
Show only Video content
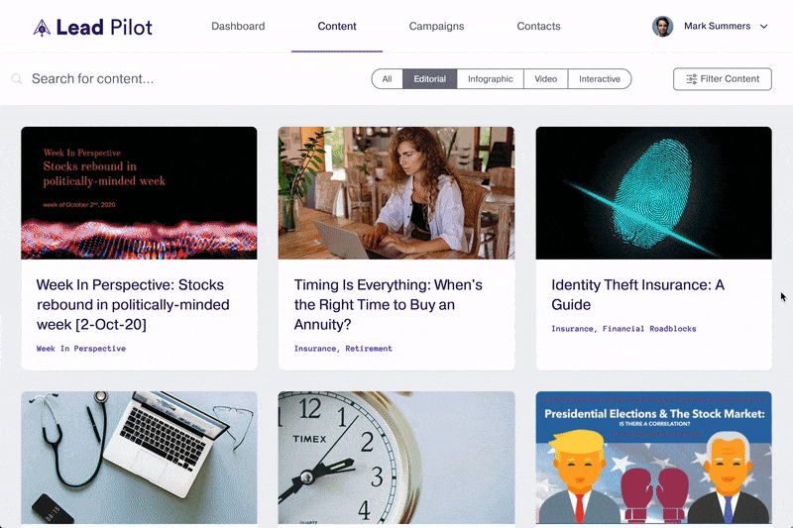click(546, 79)
